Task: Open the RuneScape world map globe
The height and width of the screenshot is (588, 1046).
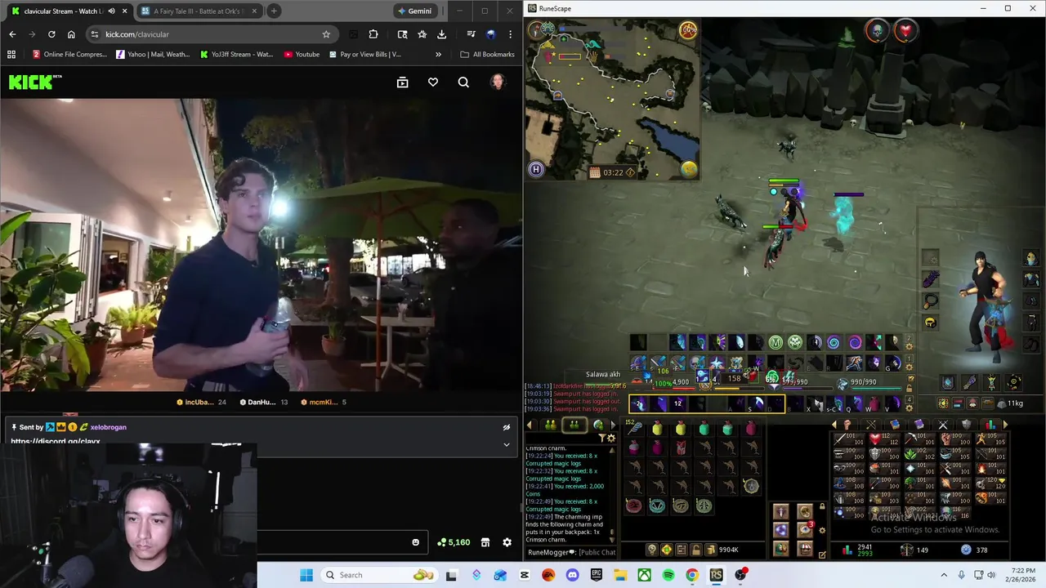Action: 689,168
